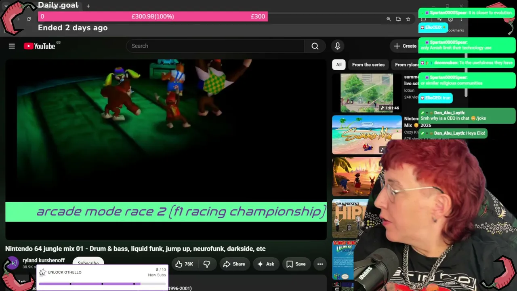Open a new browser tab
This screenshot has width=517, height=291.
88,6
